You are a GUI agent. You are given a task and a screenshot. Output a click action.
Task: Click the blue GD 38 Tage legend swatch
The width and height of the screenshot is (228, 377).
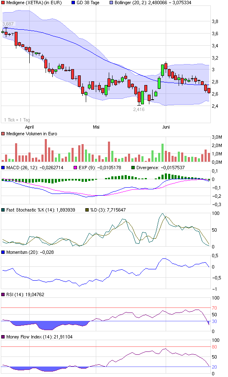73,3
